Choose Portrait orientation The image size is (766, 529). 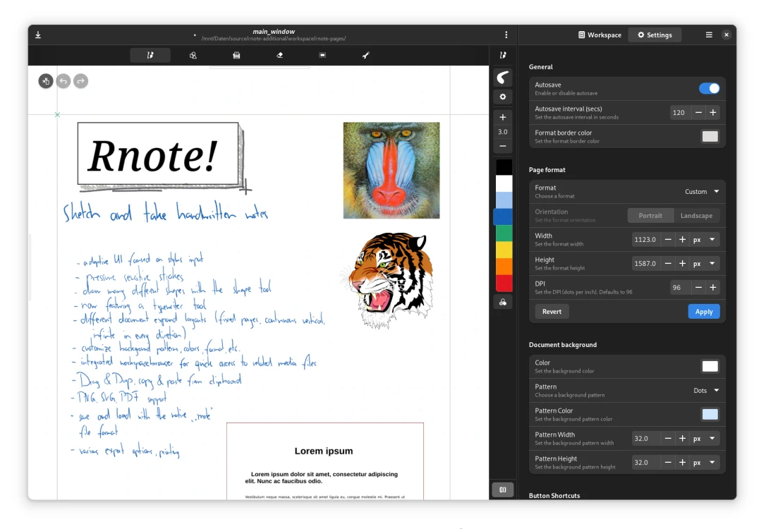click(x=650, y=216)
